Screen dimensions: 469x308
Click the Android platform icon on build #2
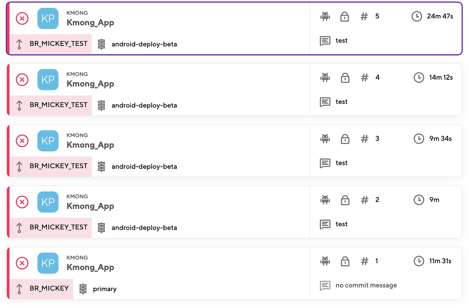325,200
